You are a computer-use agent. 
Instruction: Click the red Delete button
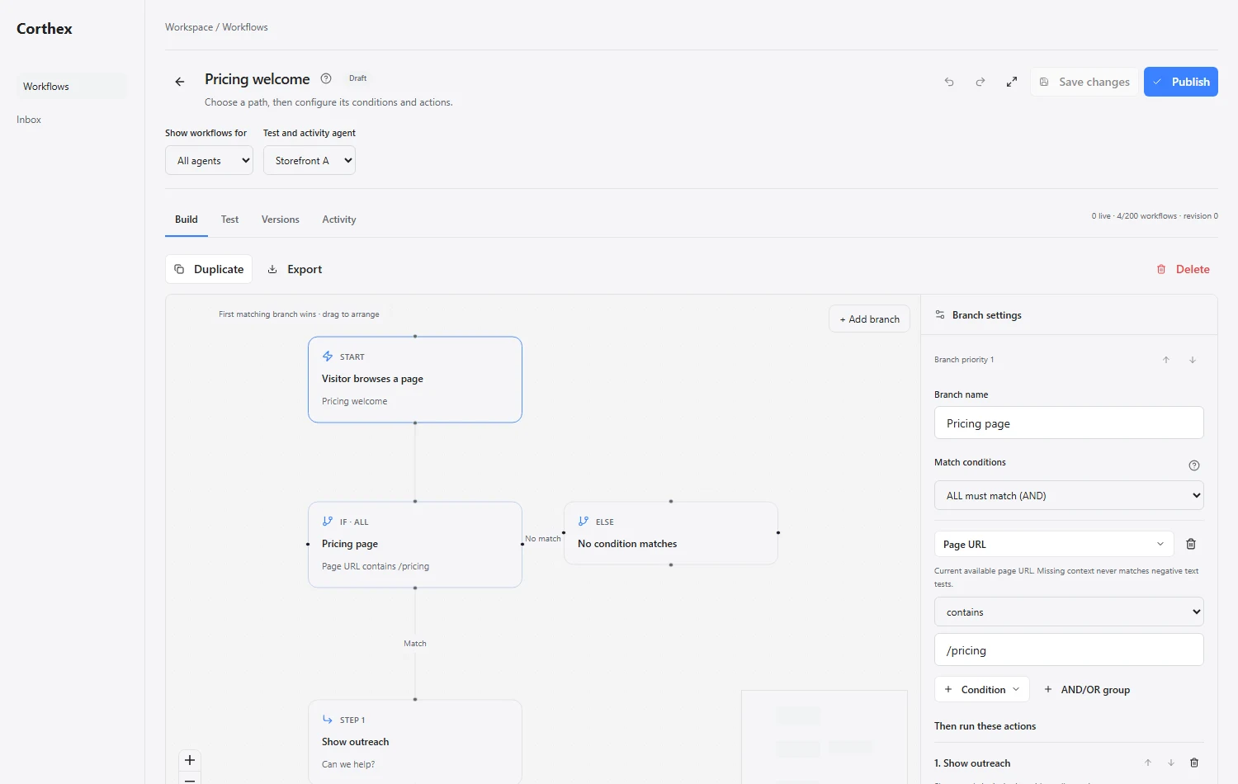coord(1183,269)
